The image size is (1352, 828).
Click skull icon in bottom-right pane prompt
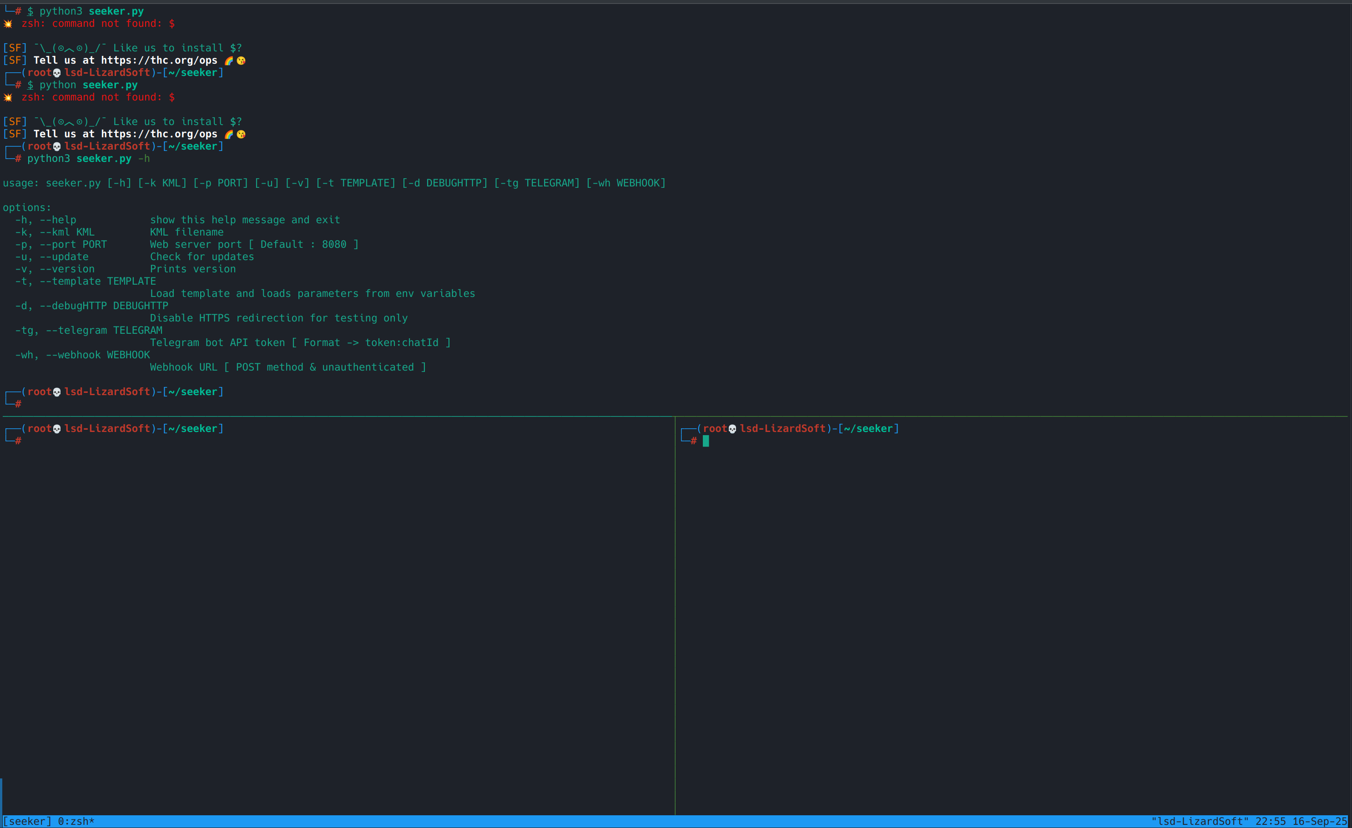click(x=732, y=429)
